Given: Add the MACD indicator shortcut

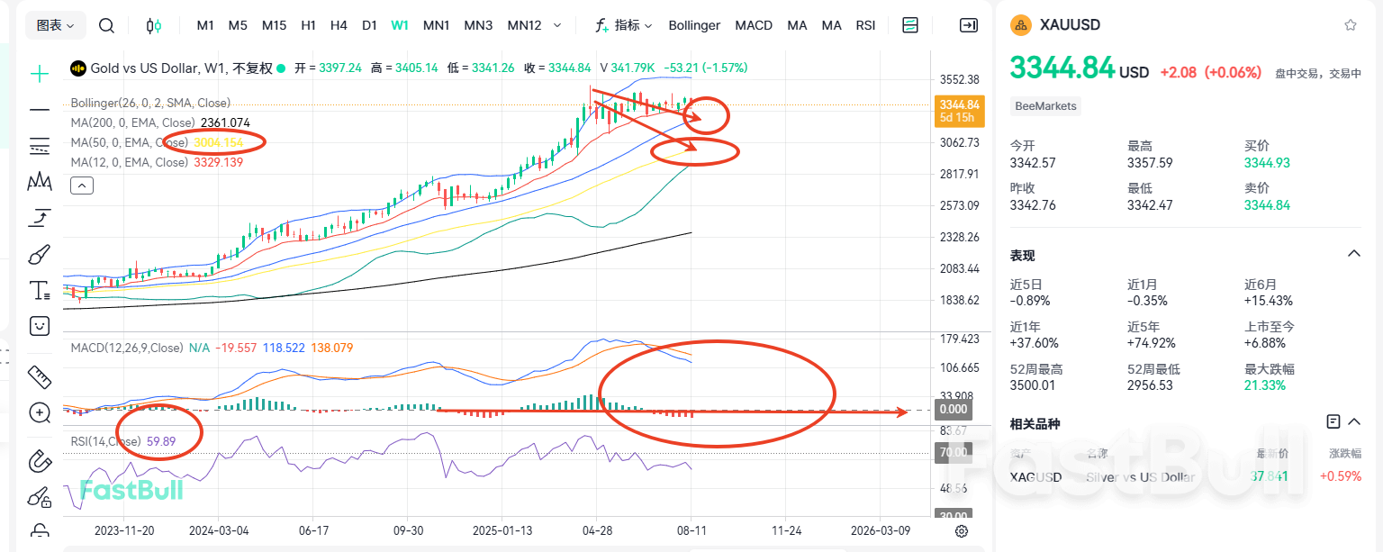Looking at the screenshot, I should click(754, 25).
